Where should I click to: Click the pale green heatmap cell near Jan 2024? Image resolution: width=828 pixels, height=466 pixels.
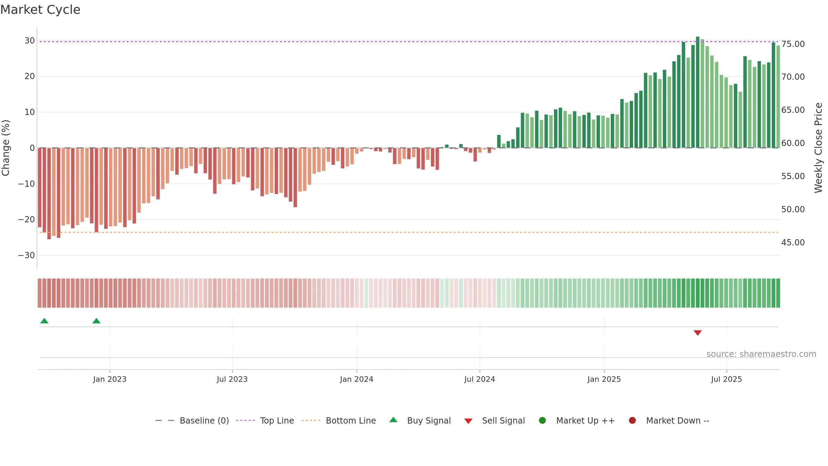point(366,293)
